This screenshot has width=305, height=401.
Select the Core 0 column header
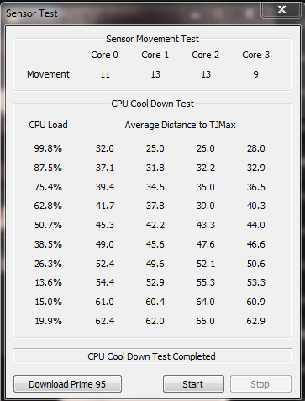tap(104, 55)
